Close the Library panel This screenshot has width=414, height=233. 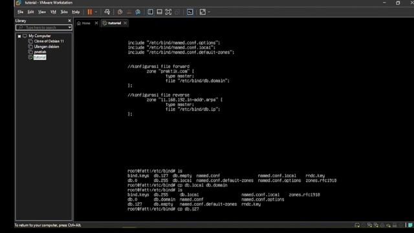point(69,21)
